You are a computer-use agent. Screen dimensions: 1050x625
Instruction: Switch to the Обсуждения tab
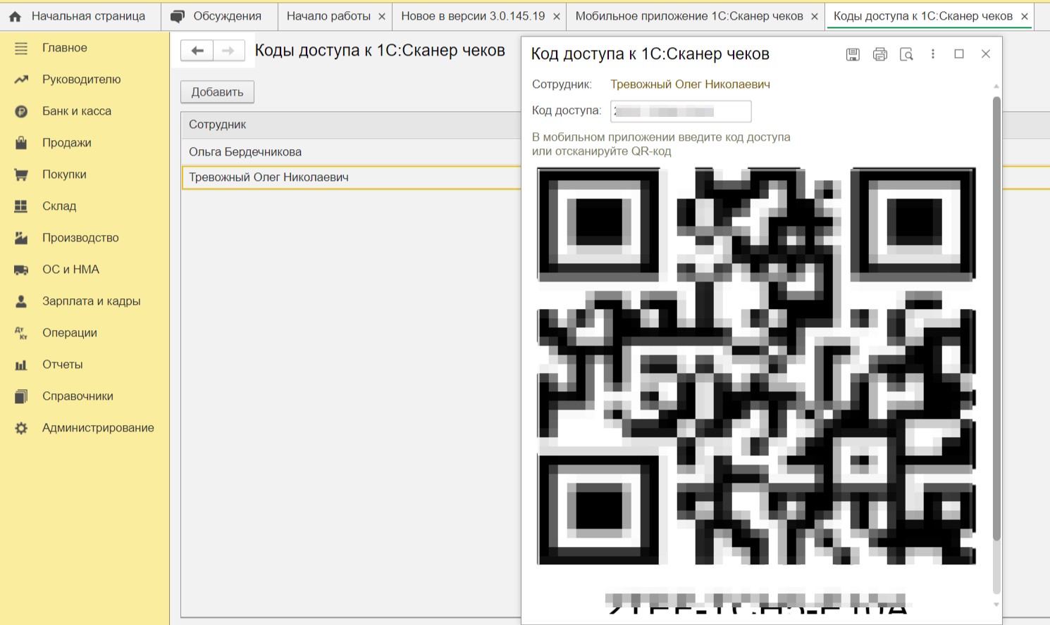(x=219, y=16)
